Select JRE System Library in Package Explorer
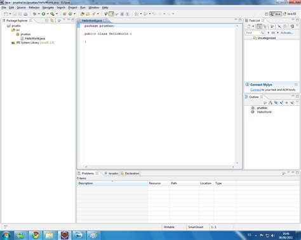This screenshot has height=240, width=301. 33,42
